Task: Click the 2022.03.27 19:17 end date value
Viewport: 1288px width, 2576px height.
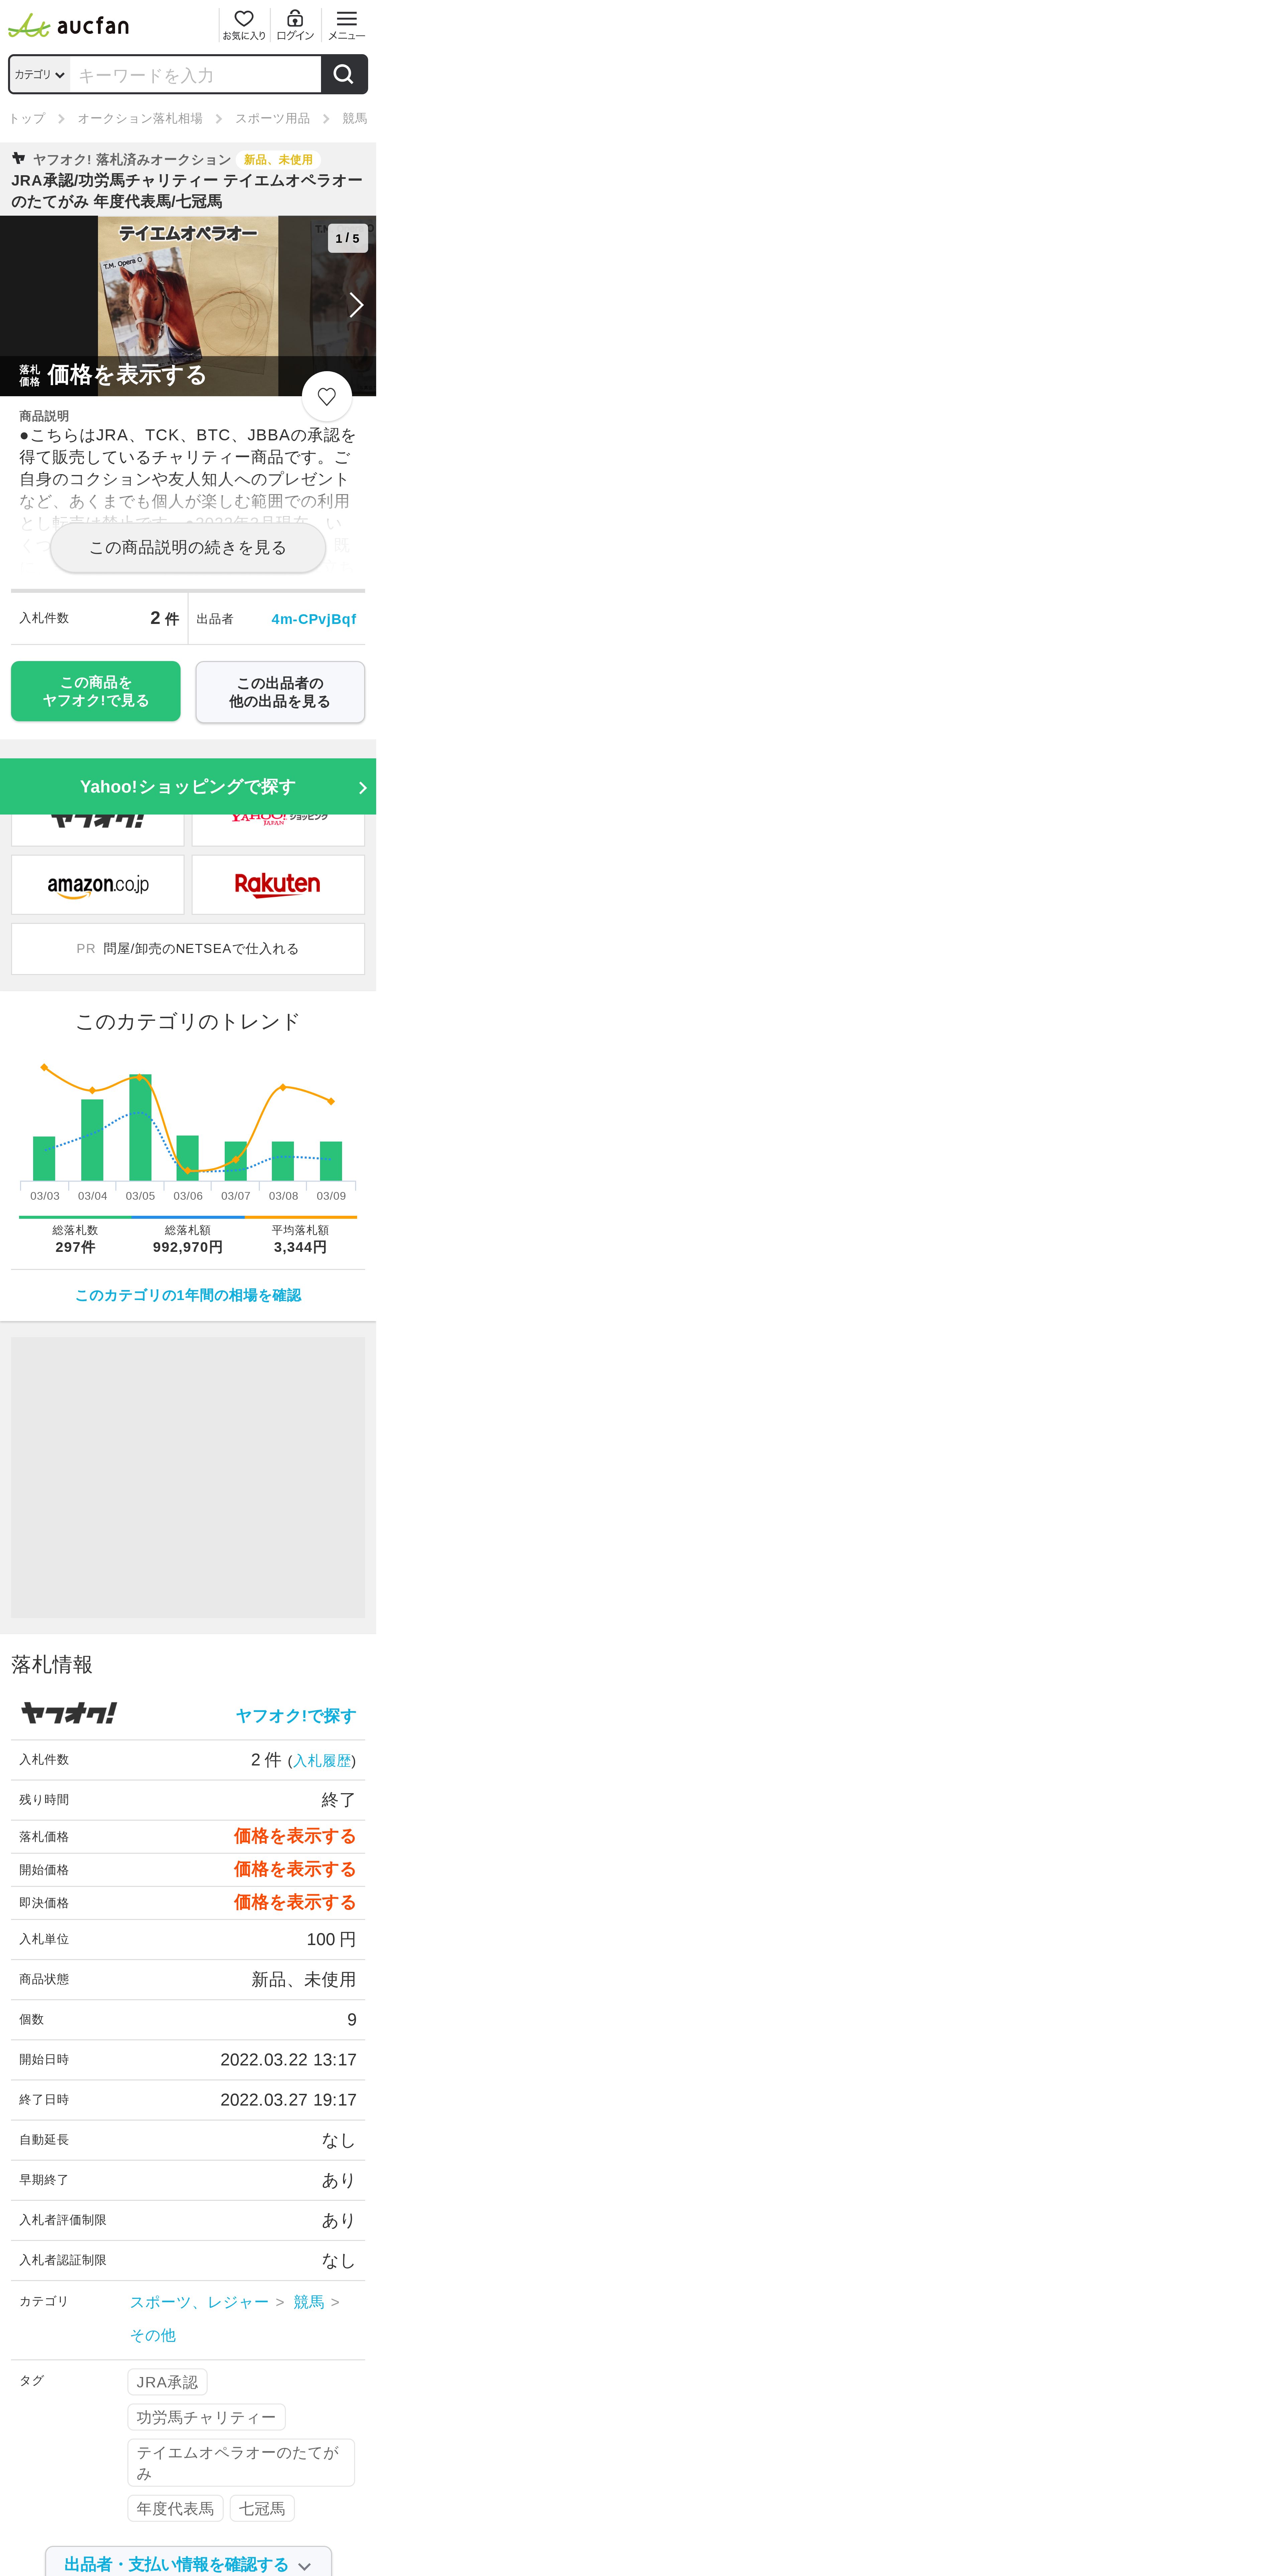Action: pos(288,2100)
